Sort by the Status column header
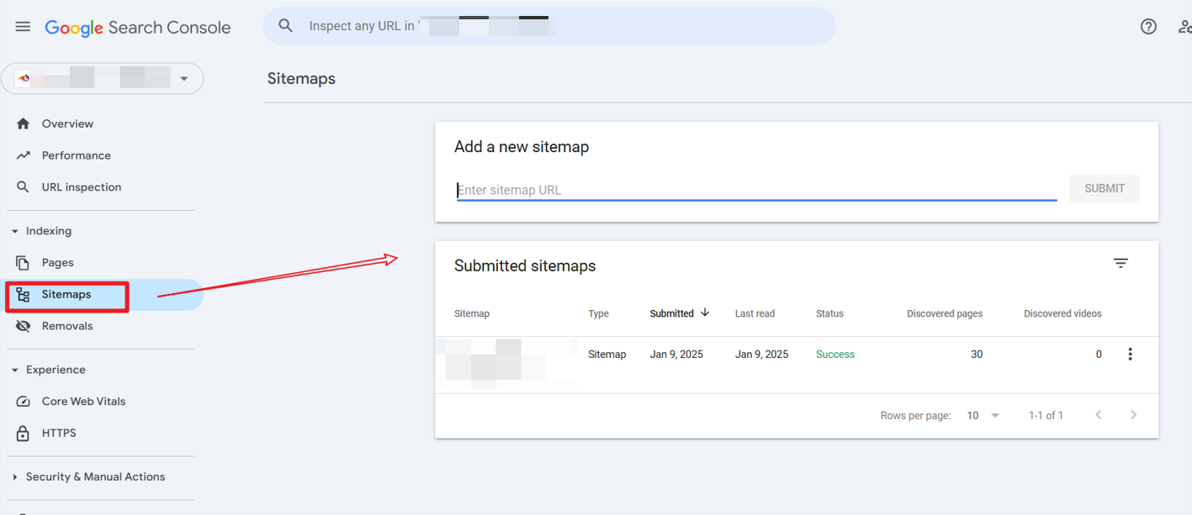The height and width of the screenshot is (515, 1192). pyautogui.click(x=829, y=313)
